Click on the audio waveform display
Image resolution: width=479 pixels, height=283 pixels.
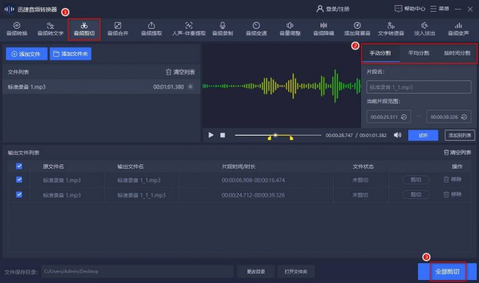click(x=282, y=86)
